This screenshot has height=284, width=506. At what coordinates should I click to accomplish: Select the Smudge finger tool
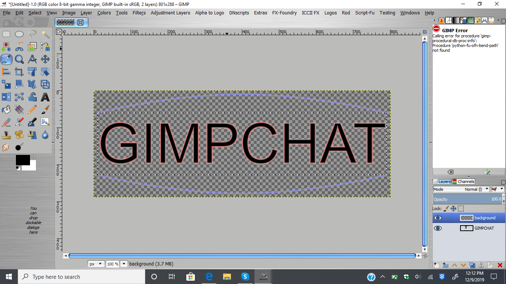pyautogui.click(x=6, y=148)
